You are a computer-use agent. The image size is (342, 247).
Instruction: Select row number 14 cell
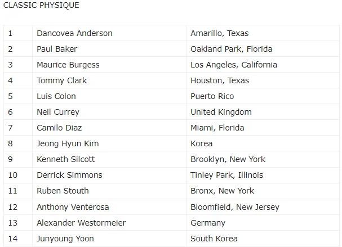(x=13, y=238)
